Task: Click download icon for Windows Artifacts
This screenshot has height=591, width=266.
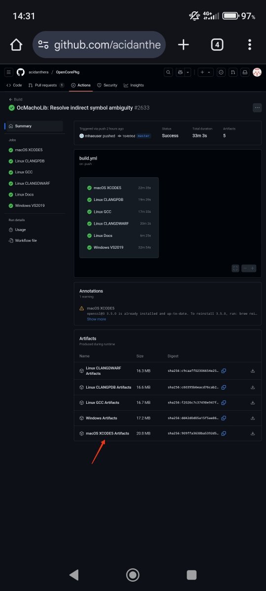Action: tap(253, 418)
